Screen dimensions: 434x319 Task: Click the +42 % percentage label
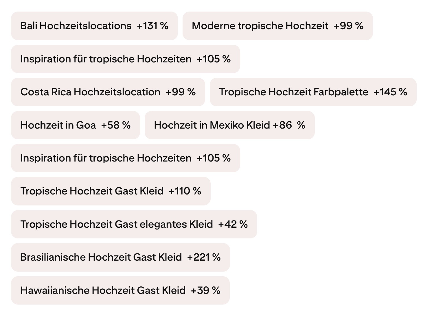pyautogui.click(x=233, y=224)
